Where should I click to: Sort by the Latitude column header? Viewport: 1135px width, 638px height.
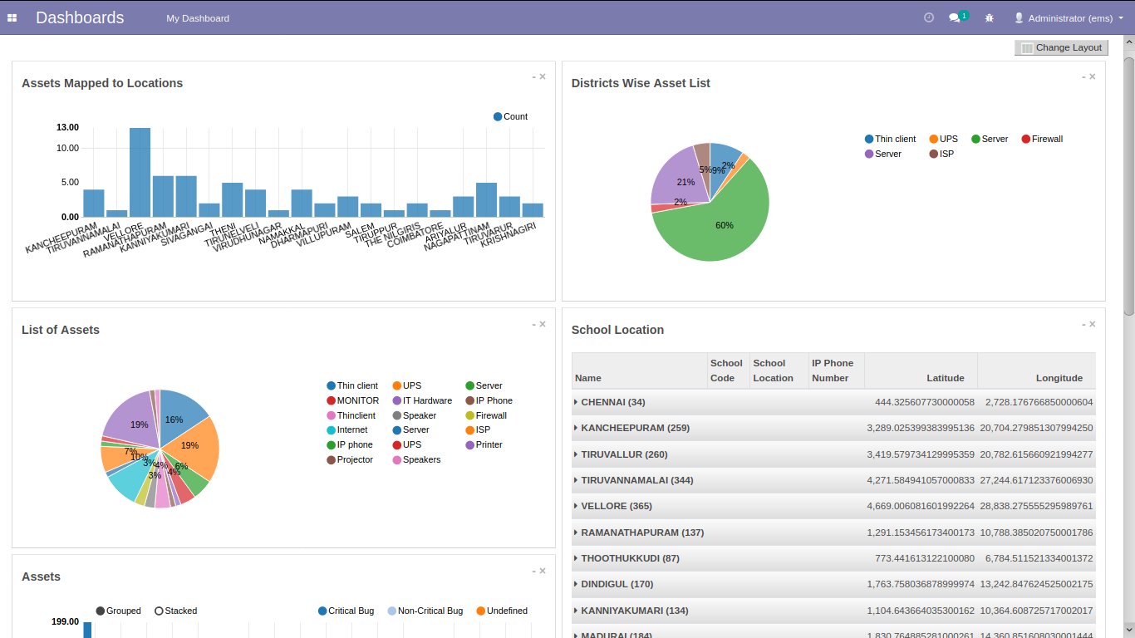[921, 371]
